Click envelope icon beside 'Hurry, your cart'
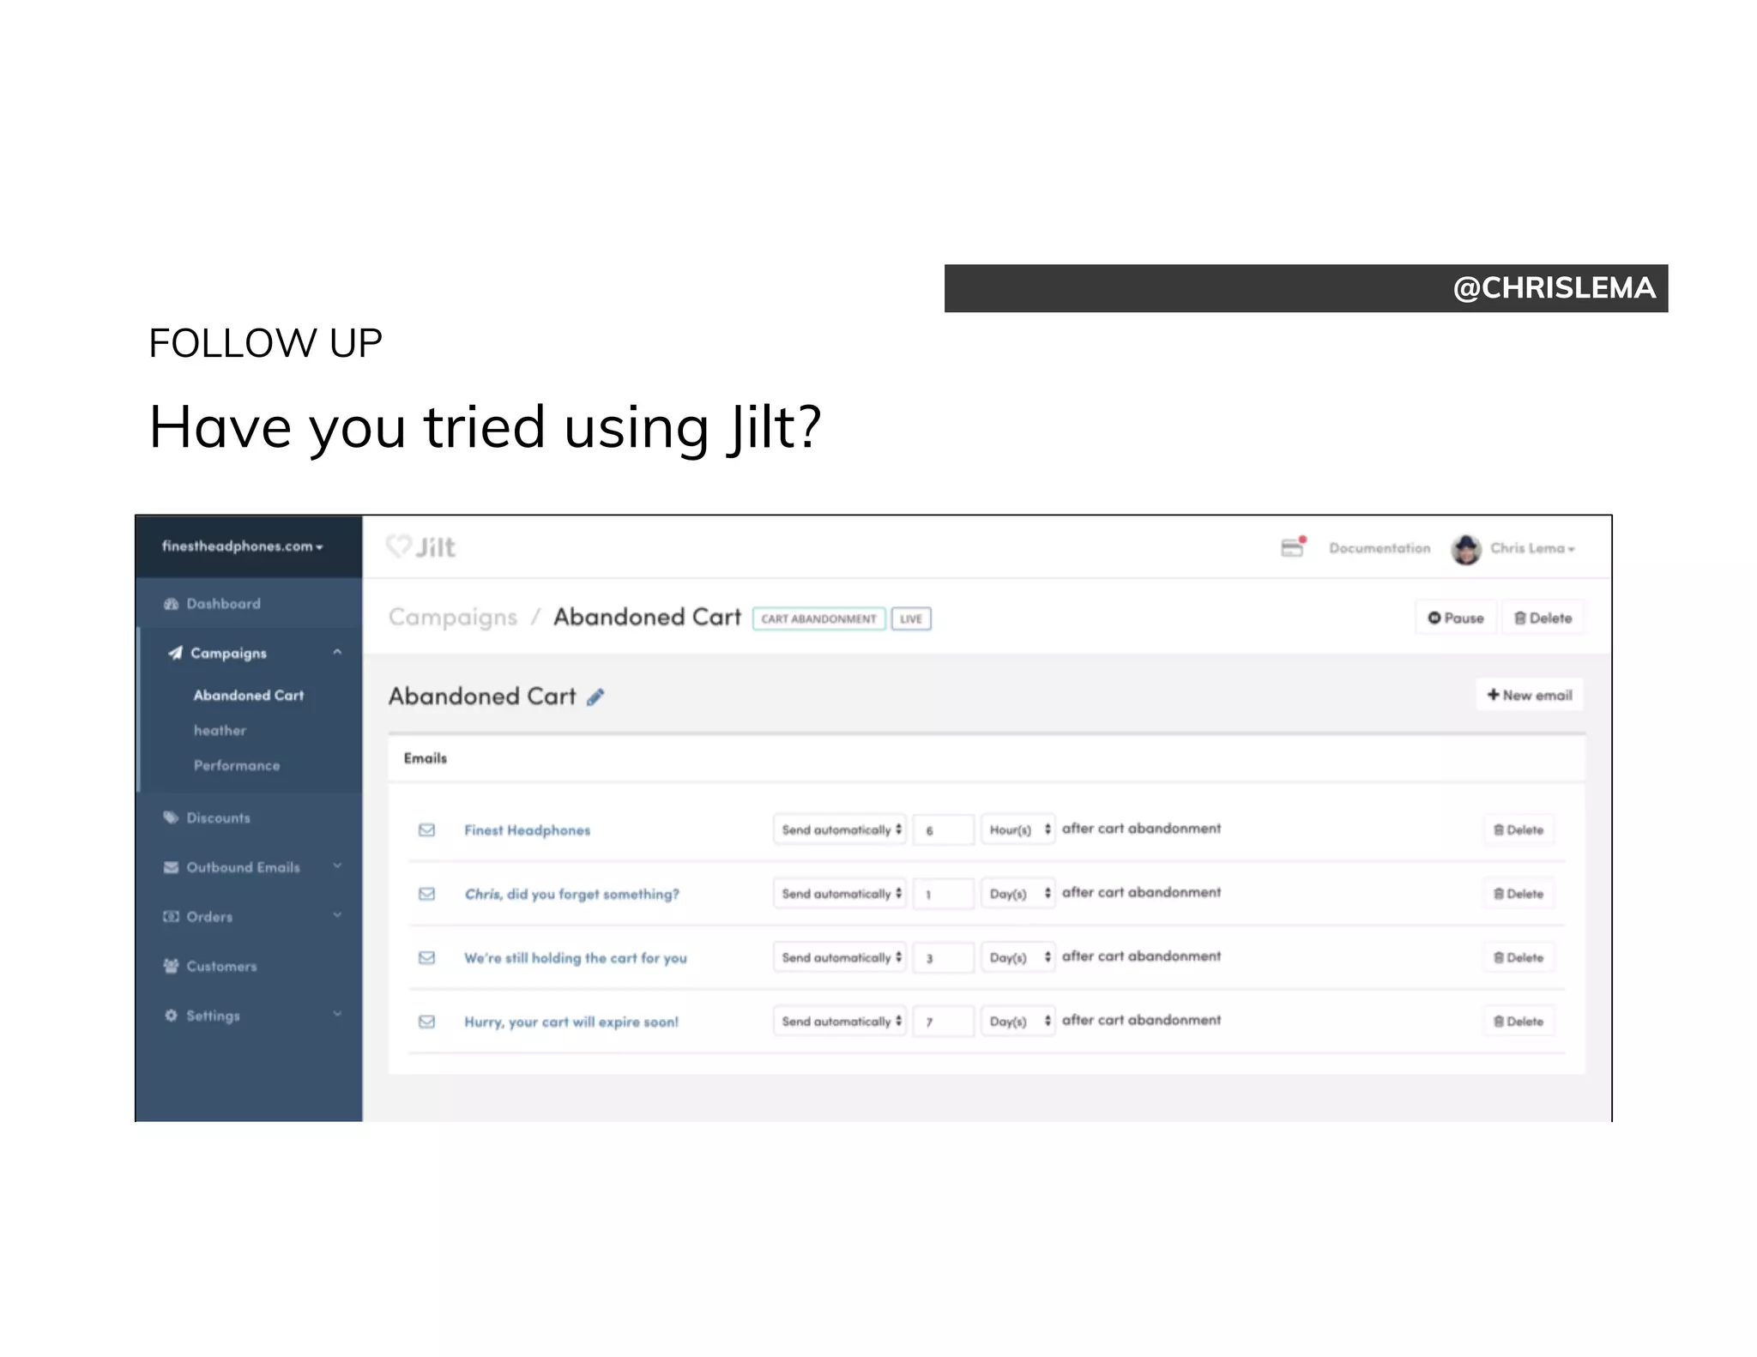The width and height of the screenshot is (1757, 1357). click(426, 1022)
